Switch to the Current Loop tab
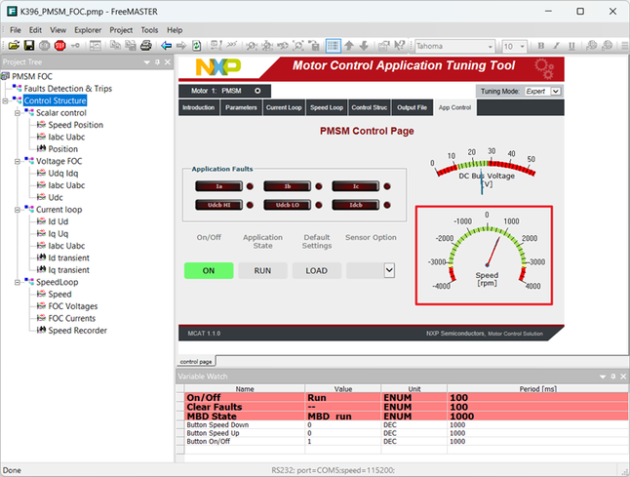 [x=284, y=107]
